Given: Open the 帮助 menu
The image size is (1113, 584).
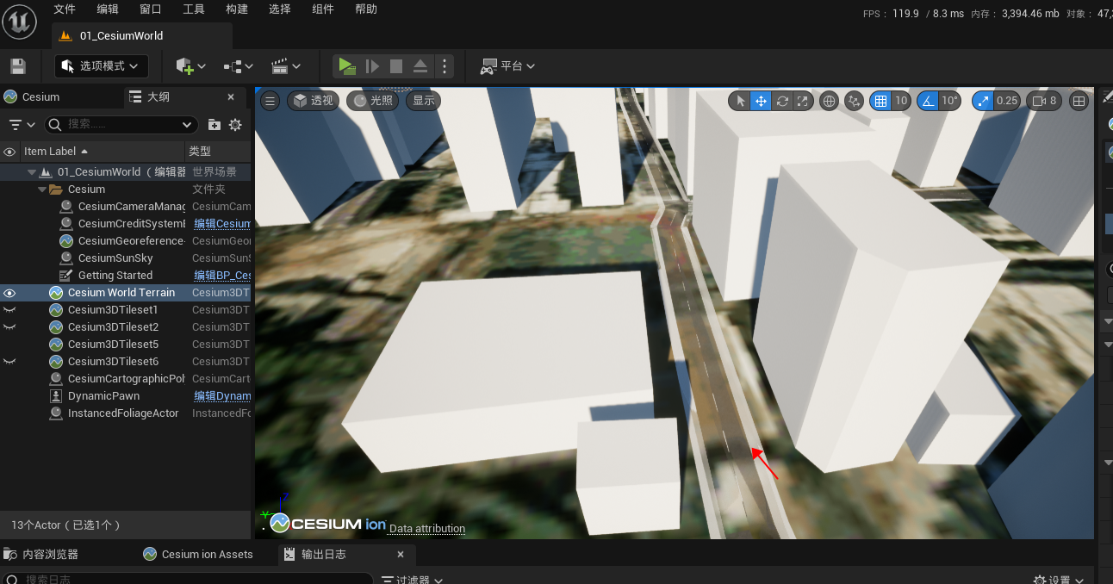Looking at the screenshot, I should (x=366, y=9).
